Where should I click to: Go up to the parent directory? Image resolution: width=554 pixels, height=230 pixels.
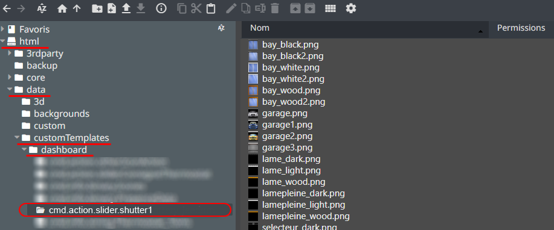(x=77, y=8)
